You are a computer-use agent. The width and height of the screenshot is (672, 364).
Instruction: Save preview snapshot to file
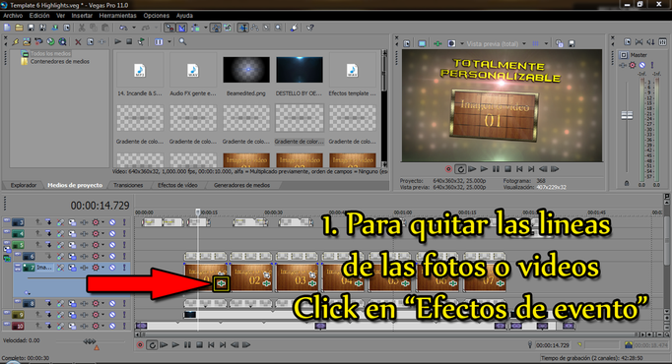(x=571, y=43)
